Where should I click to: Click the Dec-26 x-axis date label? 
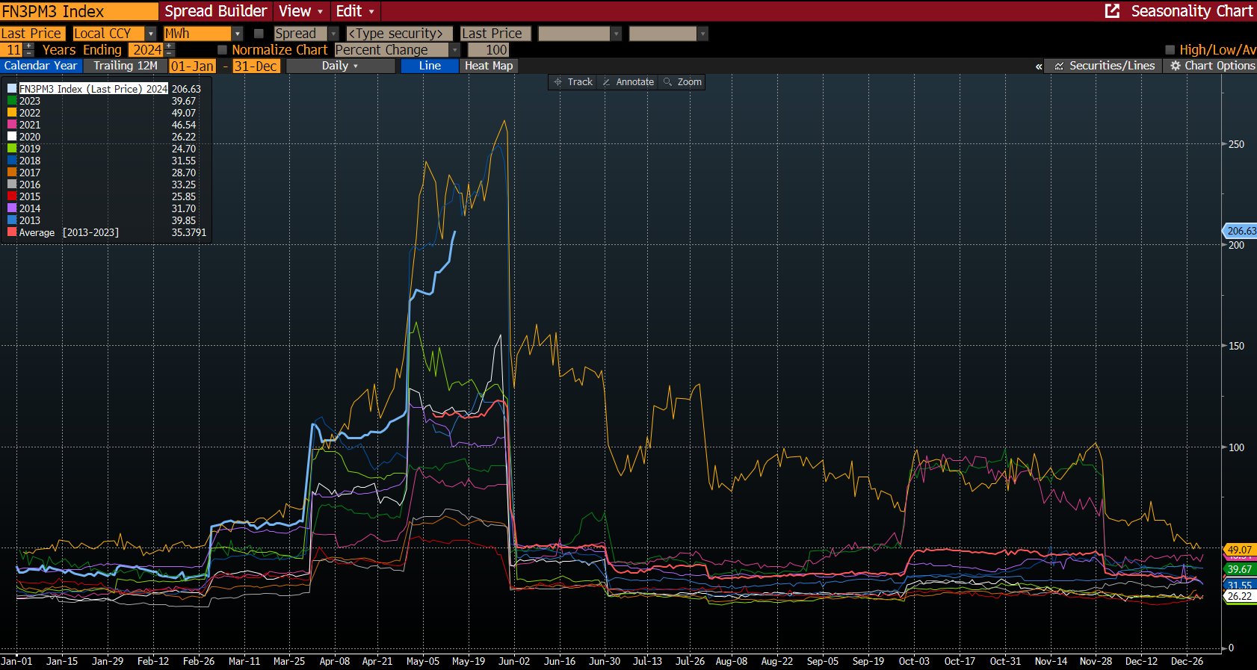[x=1187, y=661]
